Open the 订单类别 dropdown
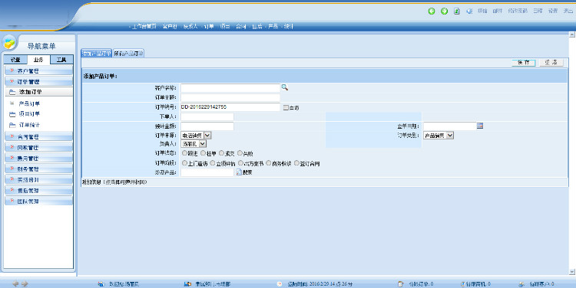This screenshot has width=576, height=288. click(439, 136)
